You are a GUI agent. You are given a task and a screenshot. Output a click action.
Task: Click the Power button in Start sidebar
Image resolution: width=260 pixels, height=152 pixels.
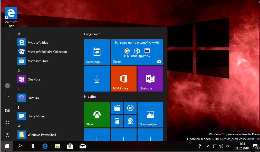click(x=7, y=135)
